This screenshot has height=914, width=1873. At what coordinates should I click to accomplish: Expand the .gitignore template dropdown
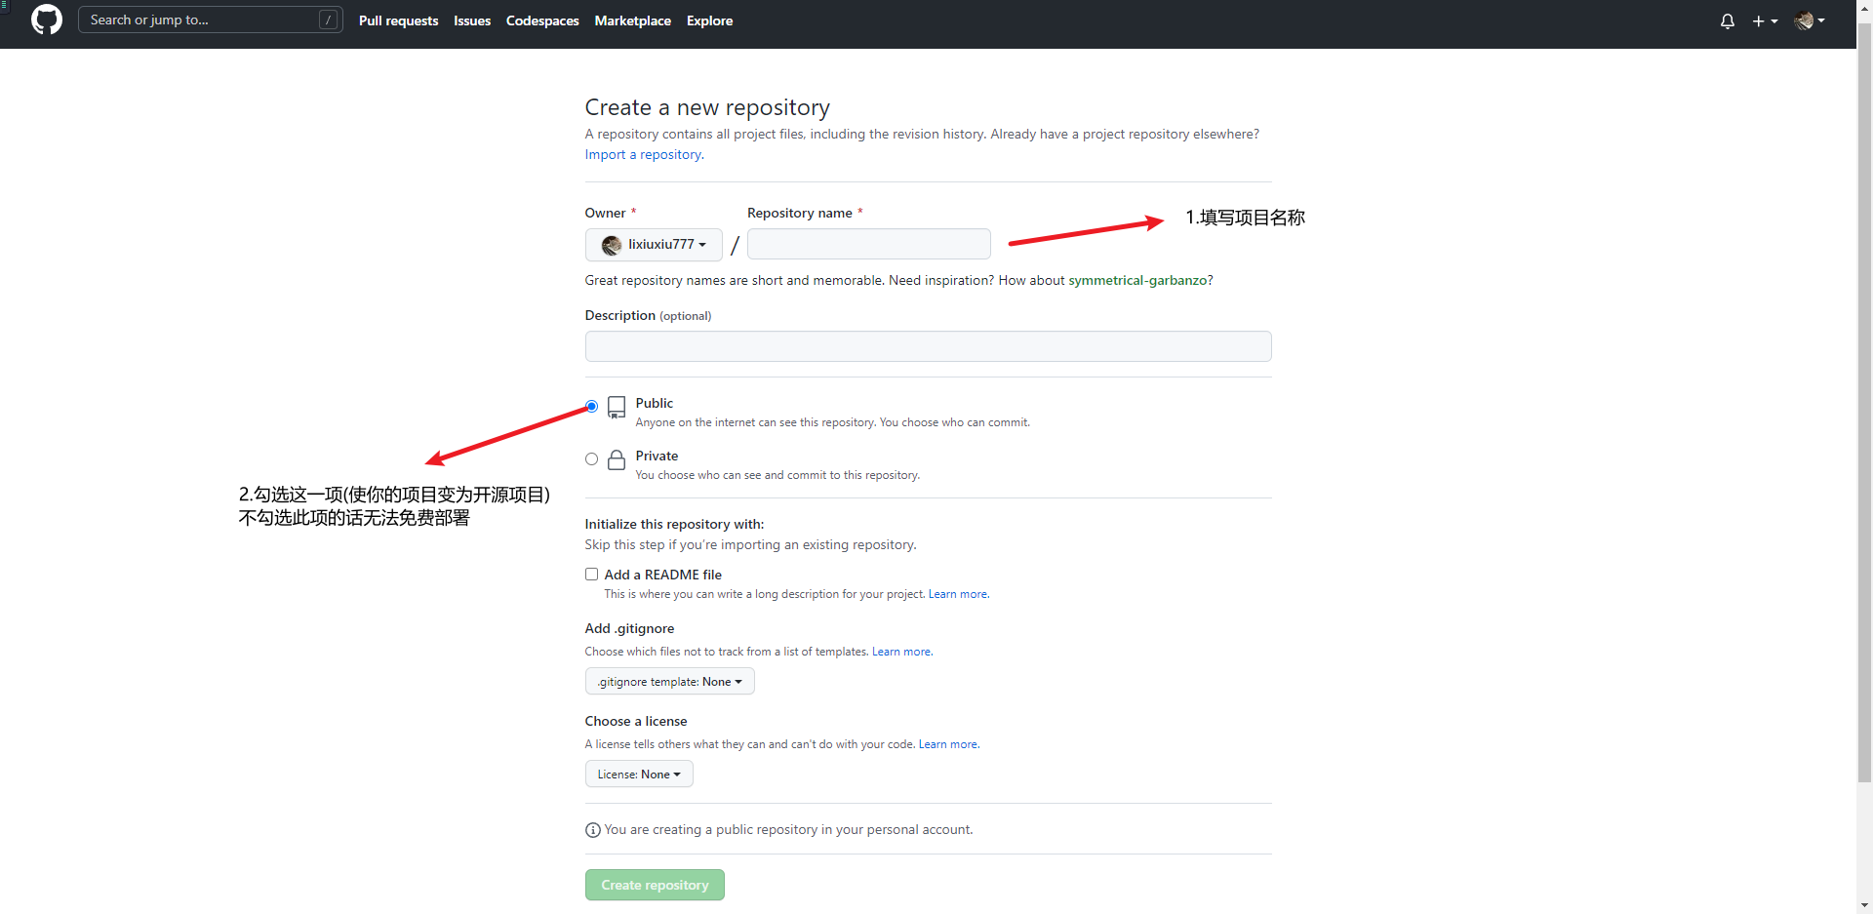coord(669,681)
